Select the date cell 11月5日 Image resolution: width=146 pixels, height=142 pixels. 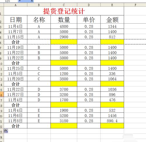tap(15, 73)
